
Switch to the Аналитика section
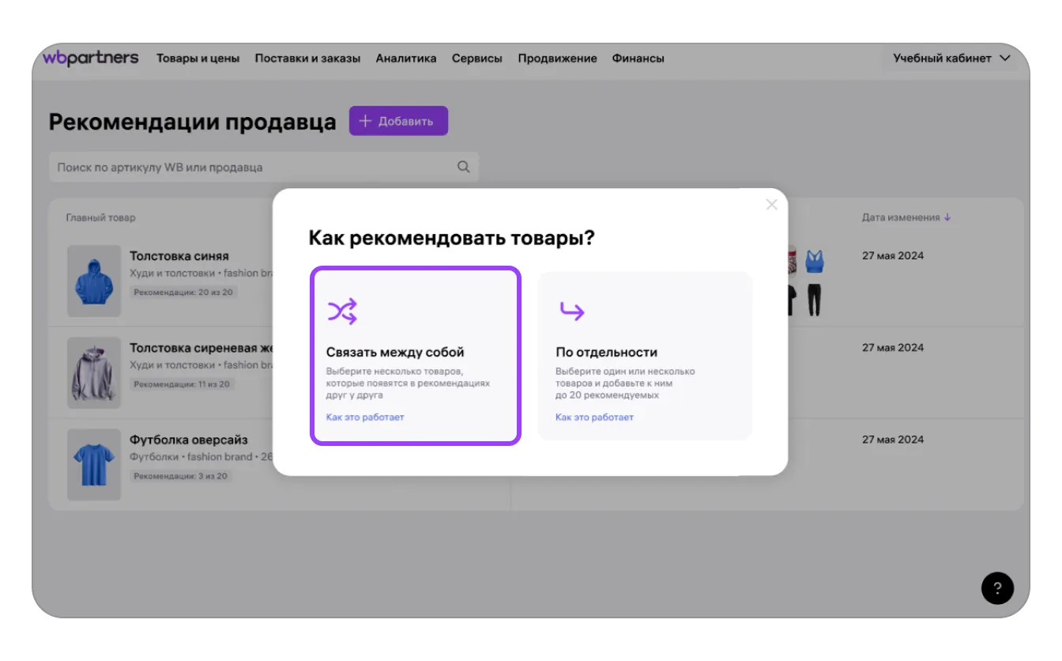click(x=408, y=58)
